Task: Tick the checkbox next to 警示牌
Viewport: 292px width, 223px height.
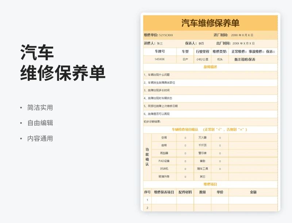Action: pos(220,154)
